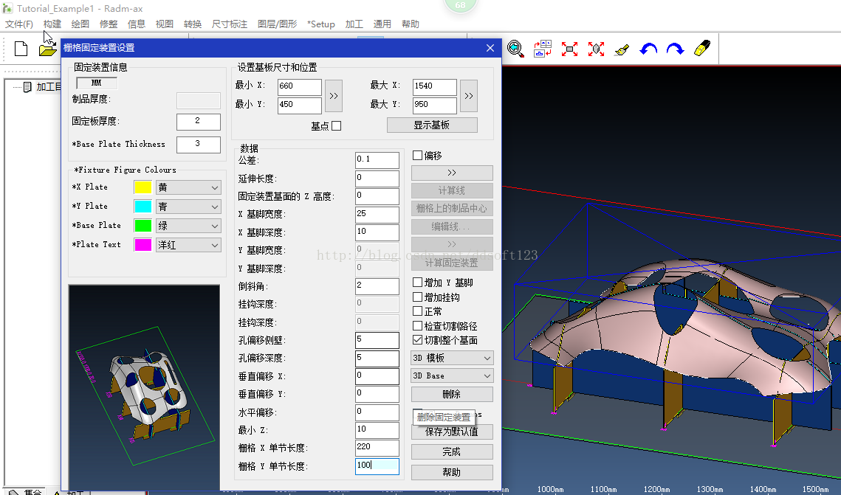Uncheck 切割整个基面 checkbox
The width and height of the screenshot is (841, 495).
coord(417,339)
